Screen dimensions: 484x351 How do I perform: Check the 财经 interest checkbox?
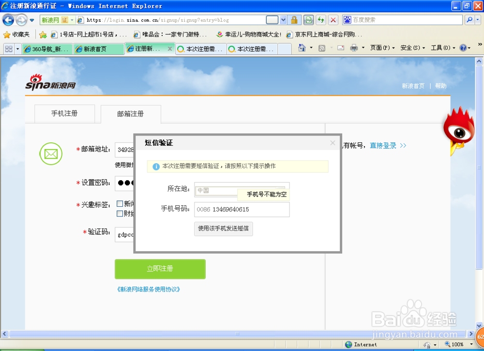coord(120,214)
